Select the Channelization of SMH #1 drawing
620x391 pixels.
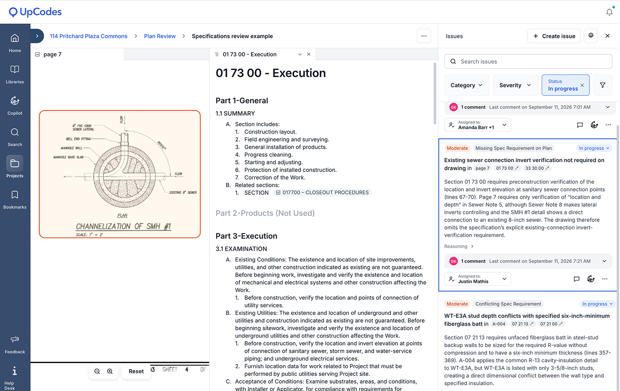[x=120, y=174]
